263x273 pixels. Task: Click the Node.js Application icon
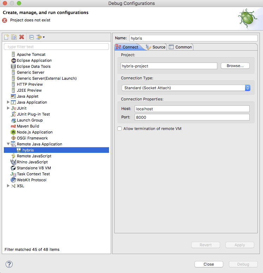[x=13, y=132]
